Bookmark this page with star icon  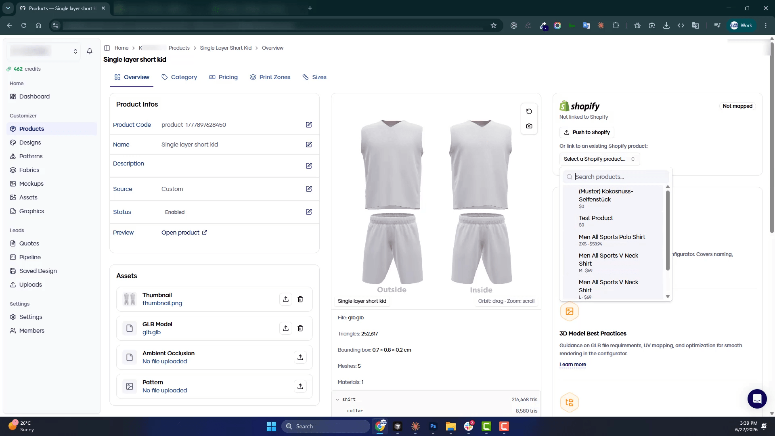[493, 25]
